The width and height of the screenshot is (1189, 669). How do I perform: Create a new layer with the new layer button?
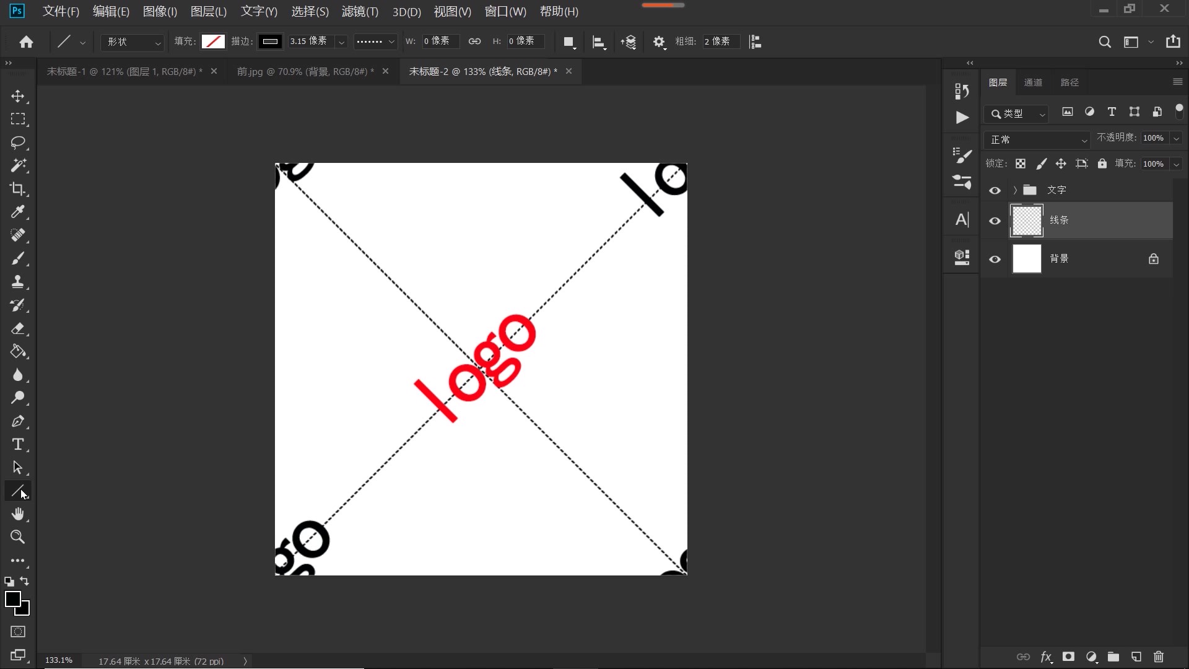tap(1136, 657)
